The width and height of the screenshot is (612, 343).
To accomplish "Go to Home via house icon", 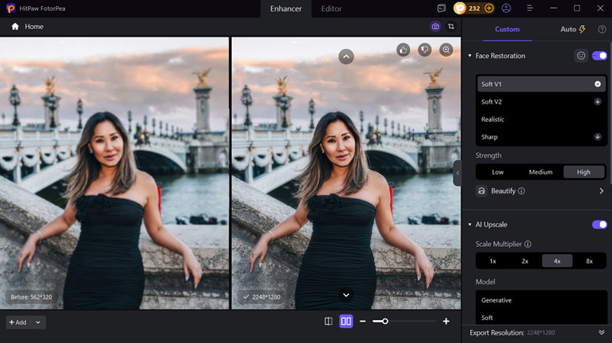I will 15,27.
